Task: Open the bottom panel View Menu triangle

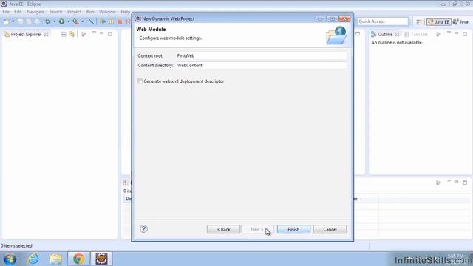Action: click(x=449, y=181)
